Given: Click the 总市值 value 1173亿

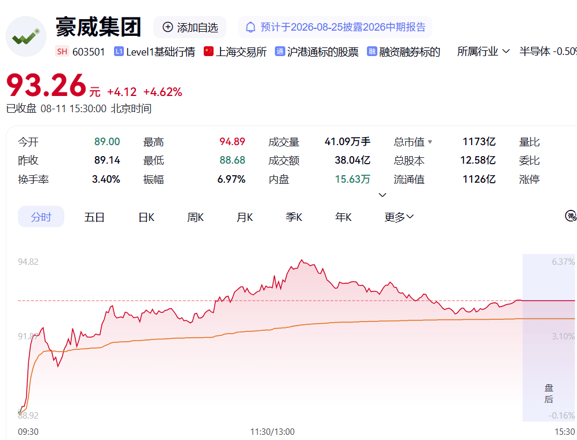Looking at the screenshot, I should pyautogui.click(x=479, y=142).
